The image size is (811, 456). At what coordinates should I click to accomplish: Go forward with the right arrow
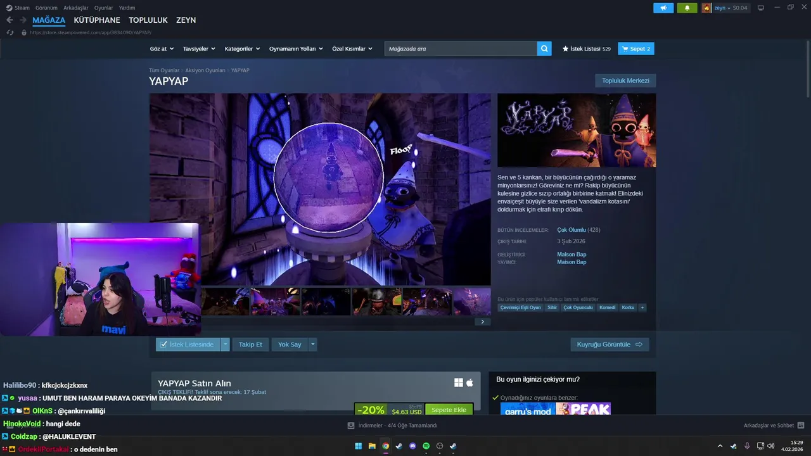23,20
